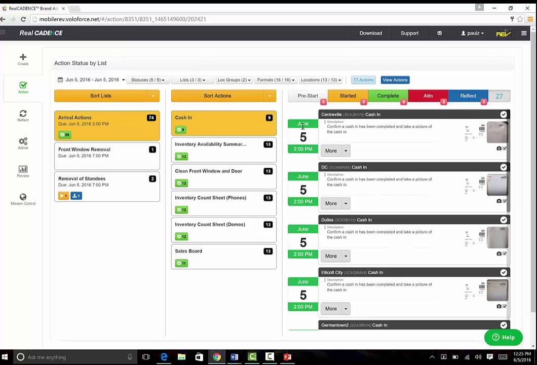Toggle the Ellicott City Cash In completion checkmark

[x=504, y=272]
